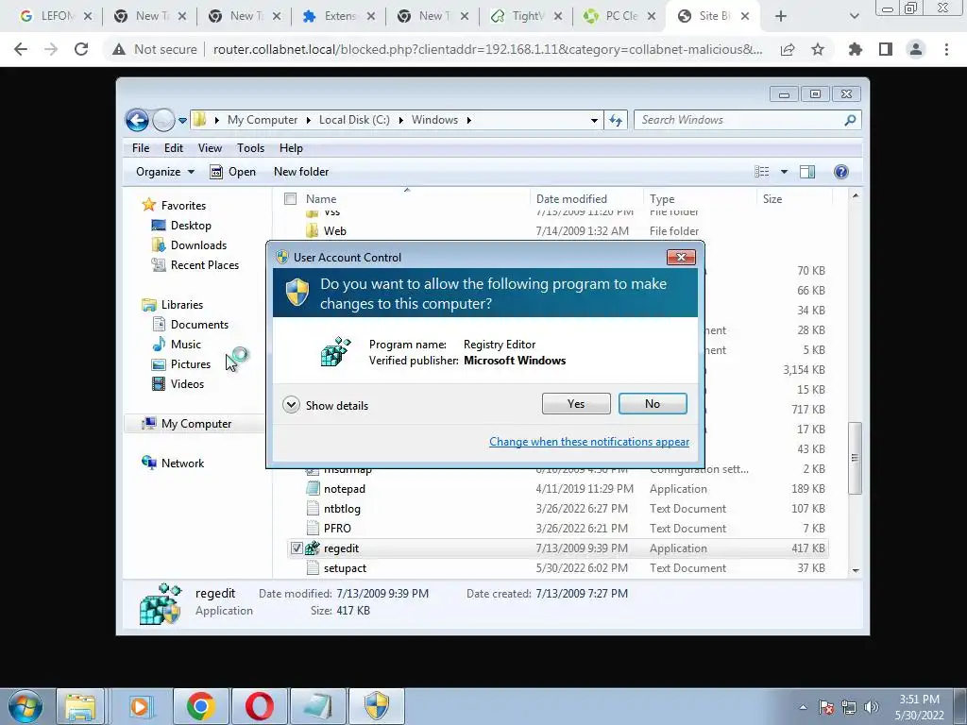Viewport: 967px width, 725px height.
Task: Click the Explorer help question mark icon
Action: [x=840, y=172]
